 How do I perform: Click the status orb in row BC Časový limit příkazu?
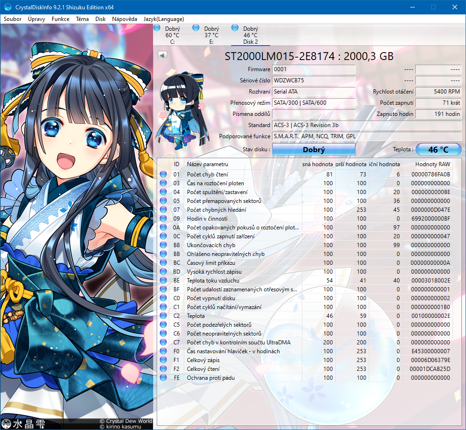click(x=163, y=262)
